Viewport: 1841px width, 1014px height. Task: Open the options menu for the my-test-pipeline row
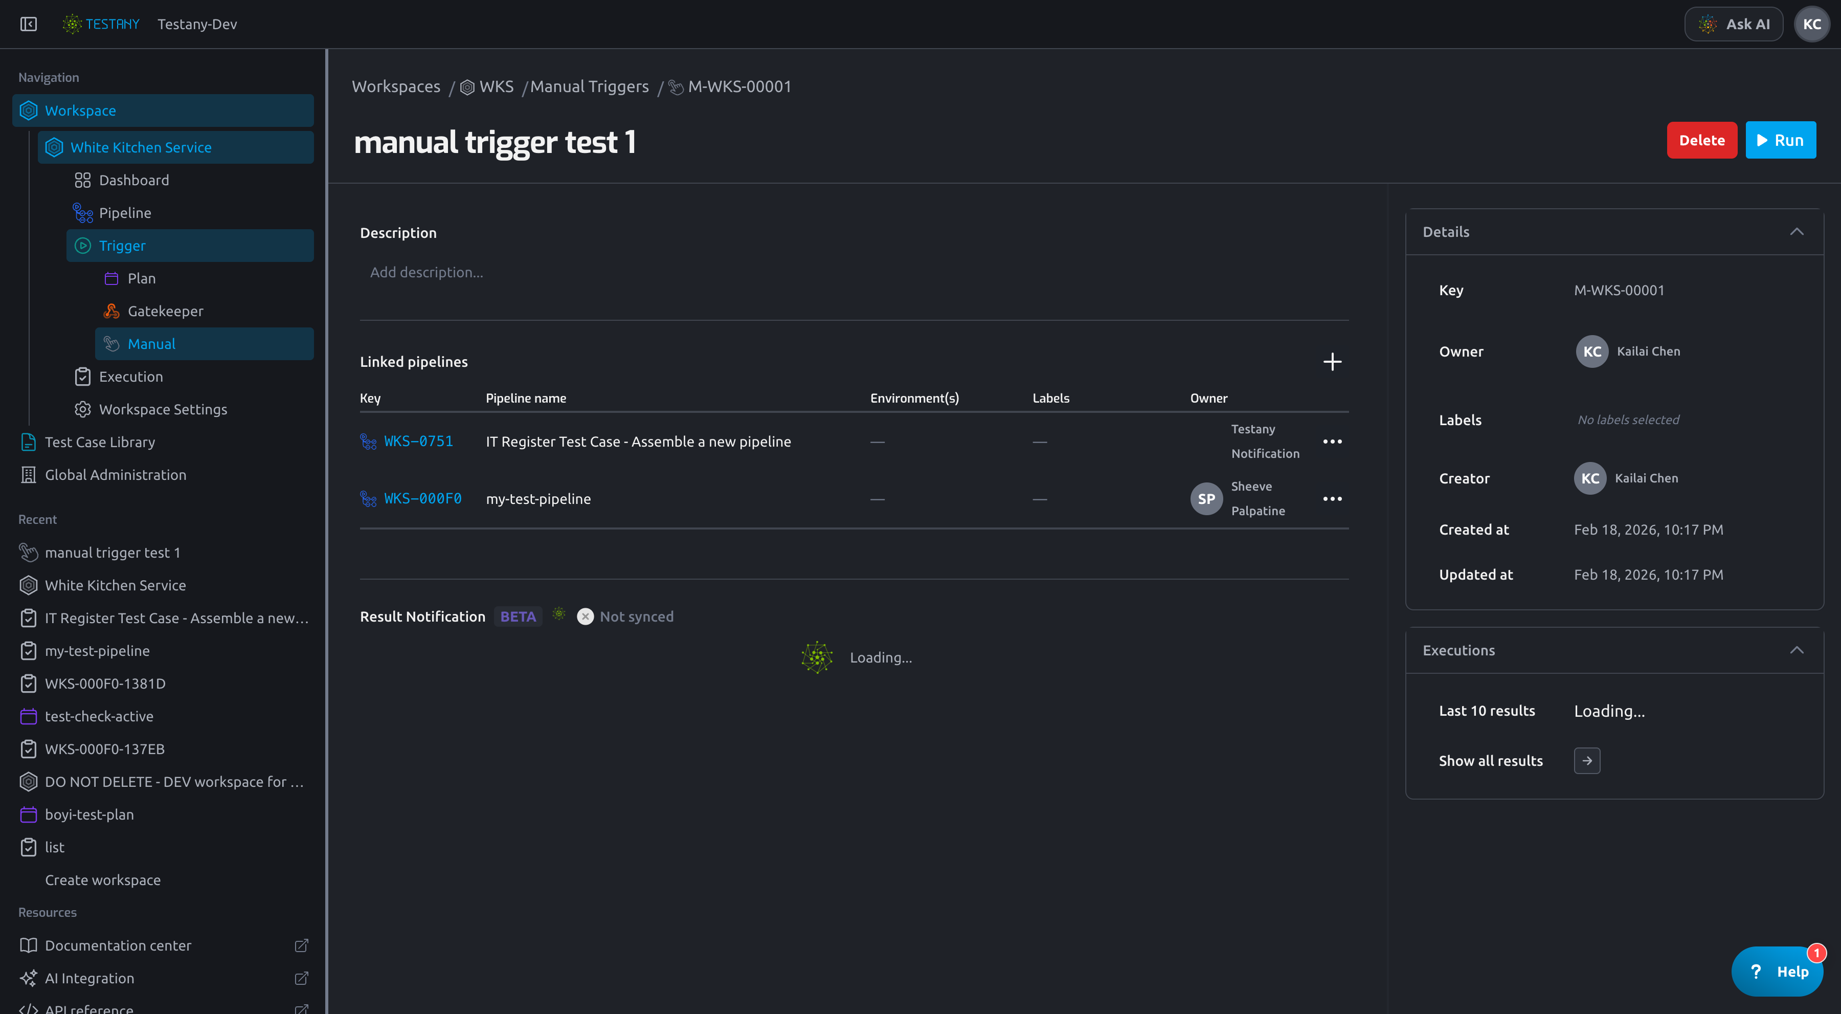coord(1332,498)
